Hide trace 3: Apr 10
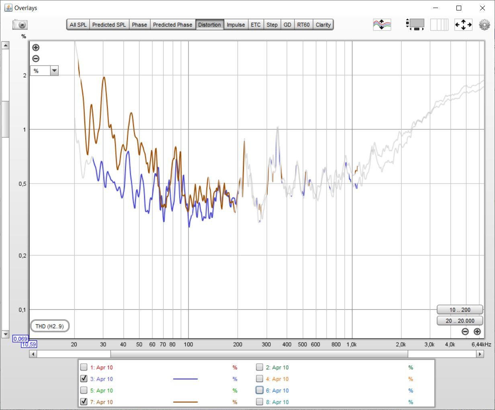Image resolution: width=495 pixels, height=410 pixels. (84, 379)
